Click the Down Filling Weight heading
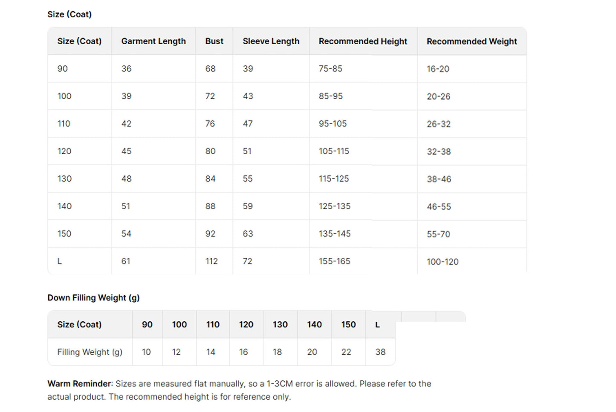Viewport: 616px width, 412px height. (x=93, y=298)
